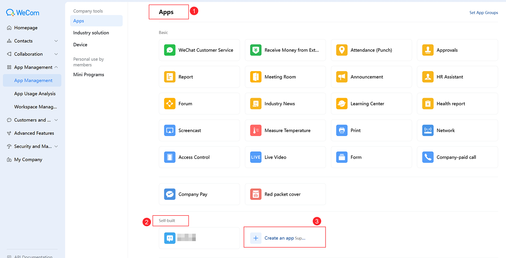Open the API Documentation link
Screen dimensions: 506x258
click(33, 256)
